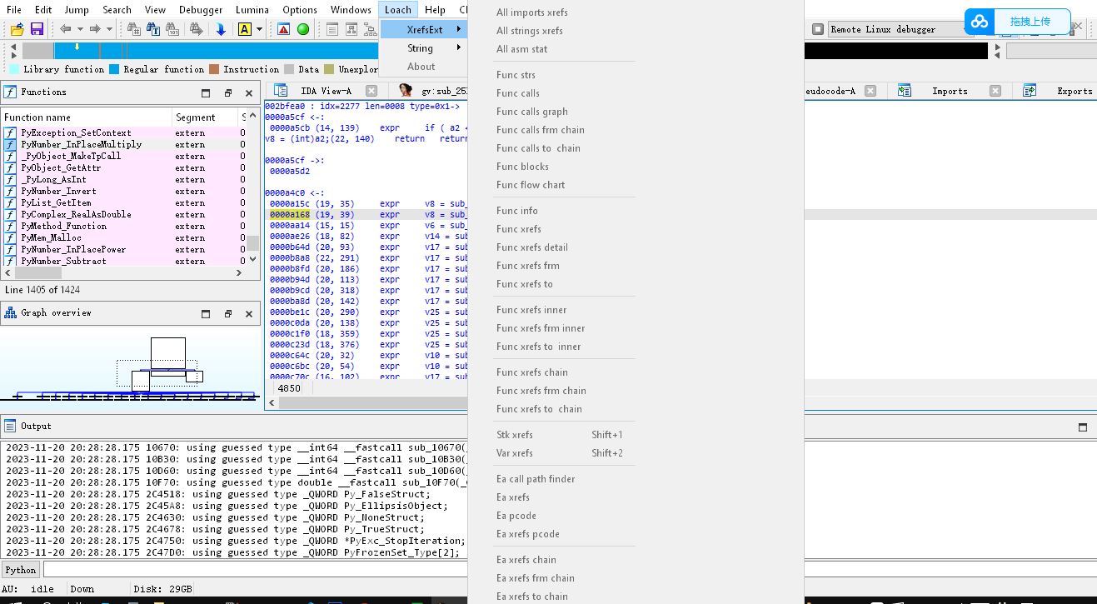Switch to the Imports tab
The image size is (1097, 604).
tap(949, 91)
